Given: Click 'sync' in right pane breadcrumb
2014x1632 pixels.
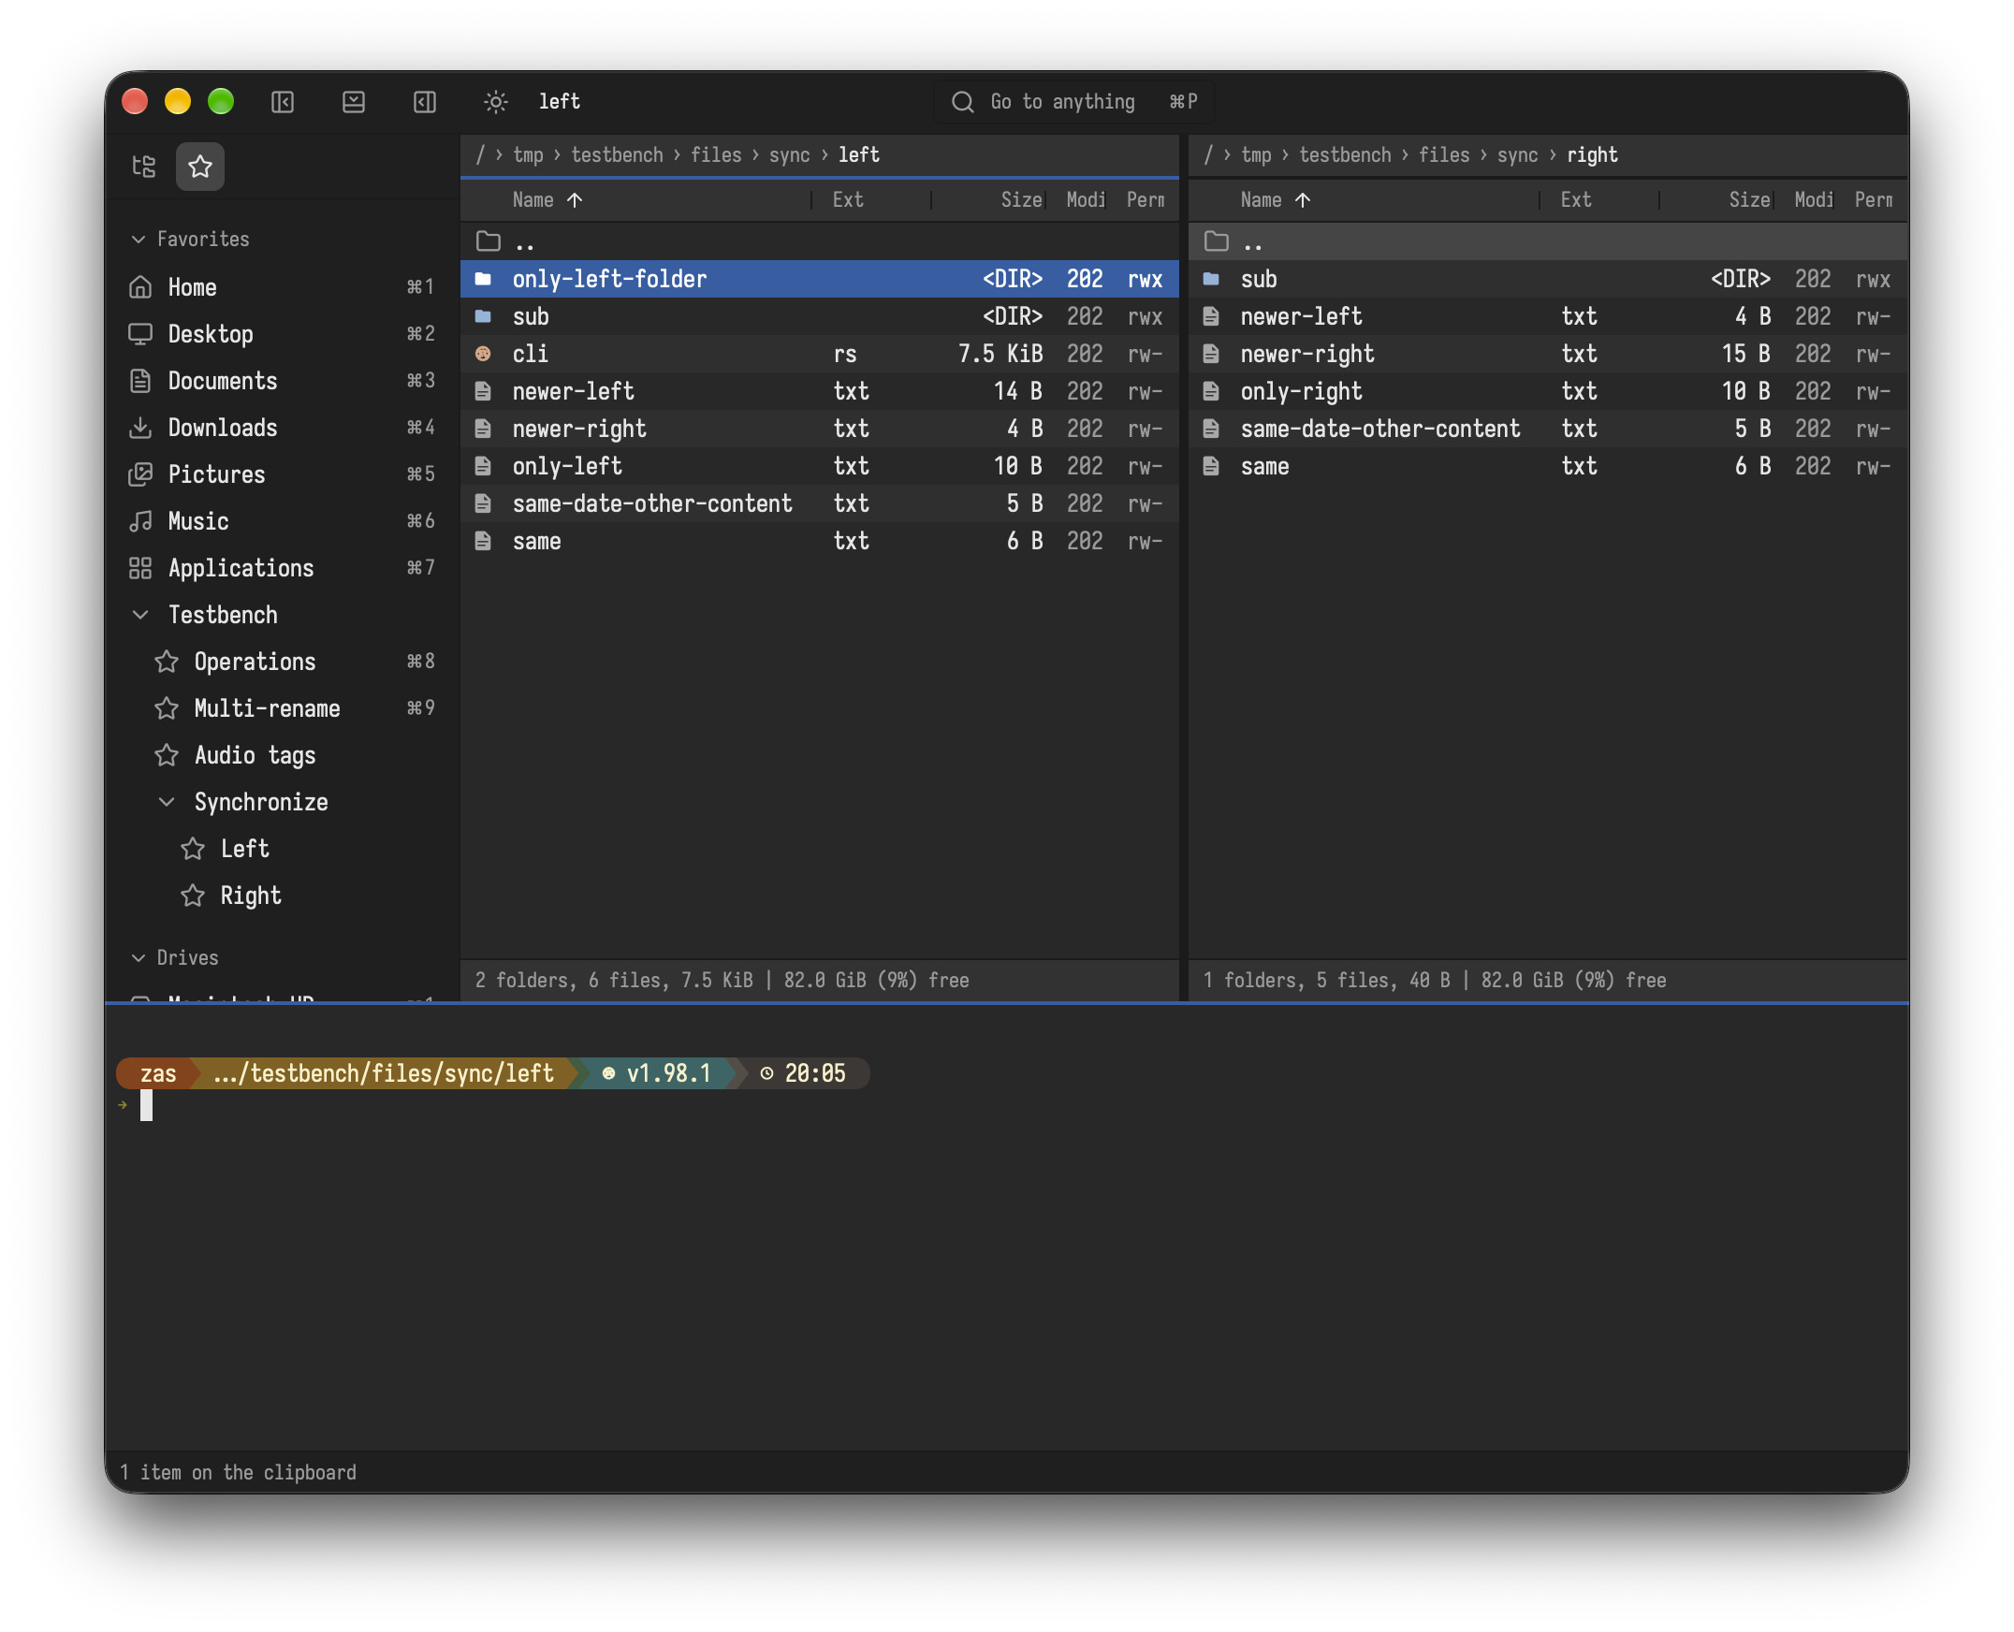Looking at the screenshot, I should tap(1518, 155).
